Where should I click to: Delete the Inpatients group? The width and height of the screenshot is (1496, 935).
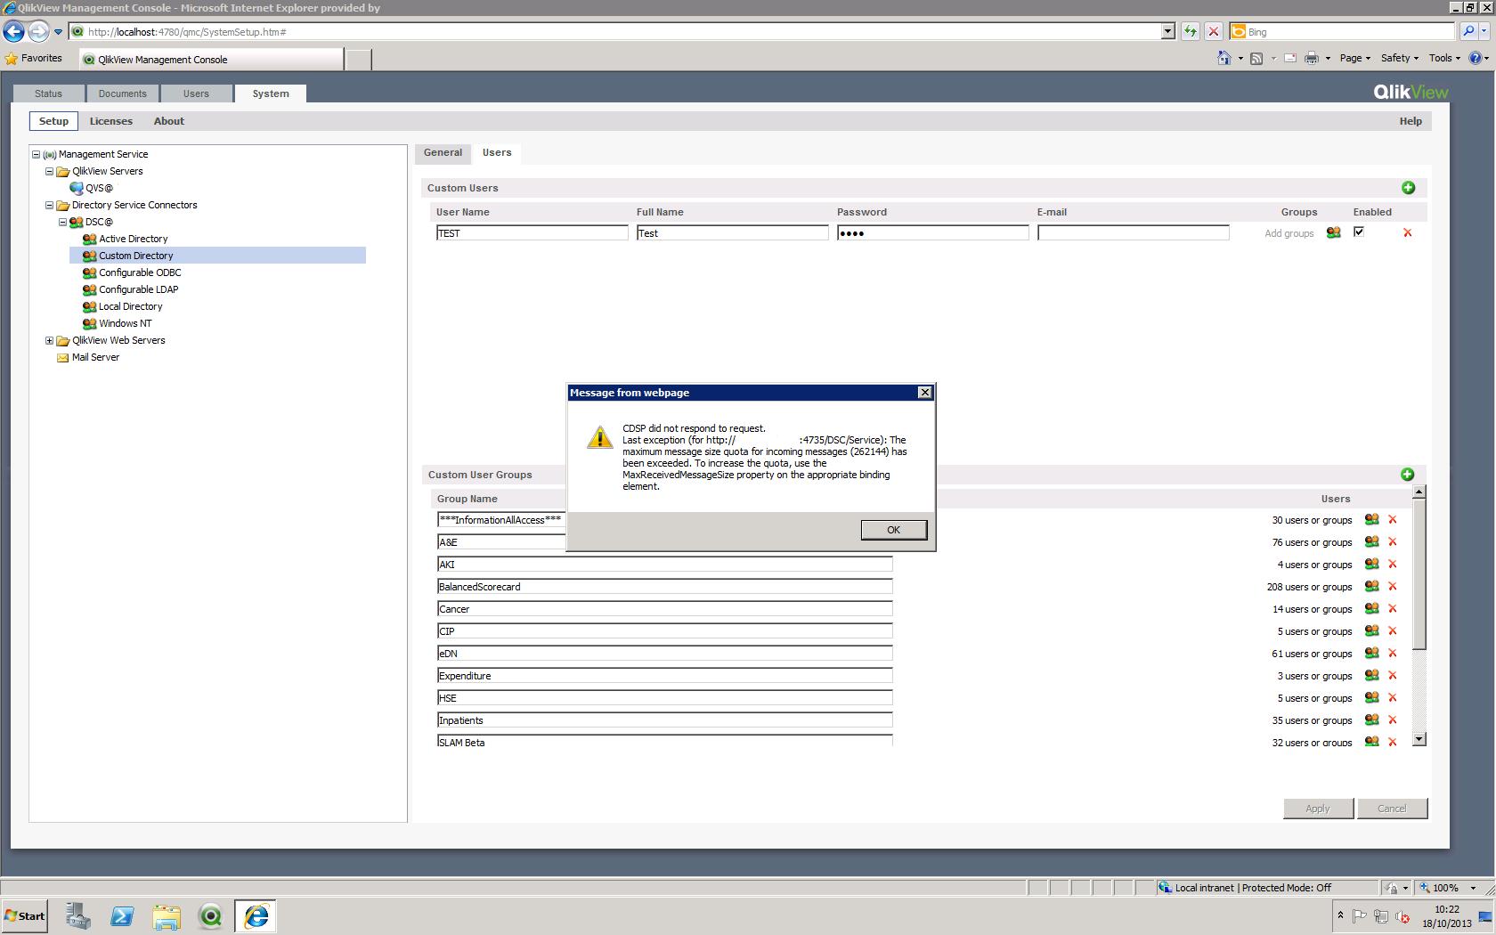pos(1393,720)
